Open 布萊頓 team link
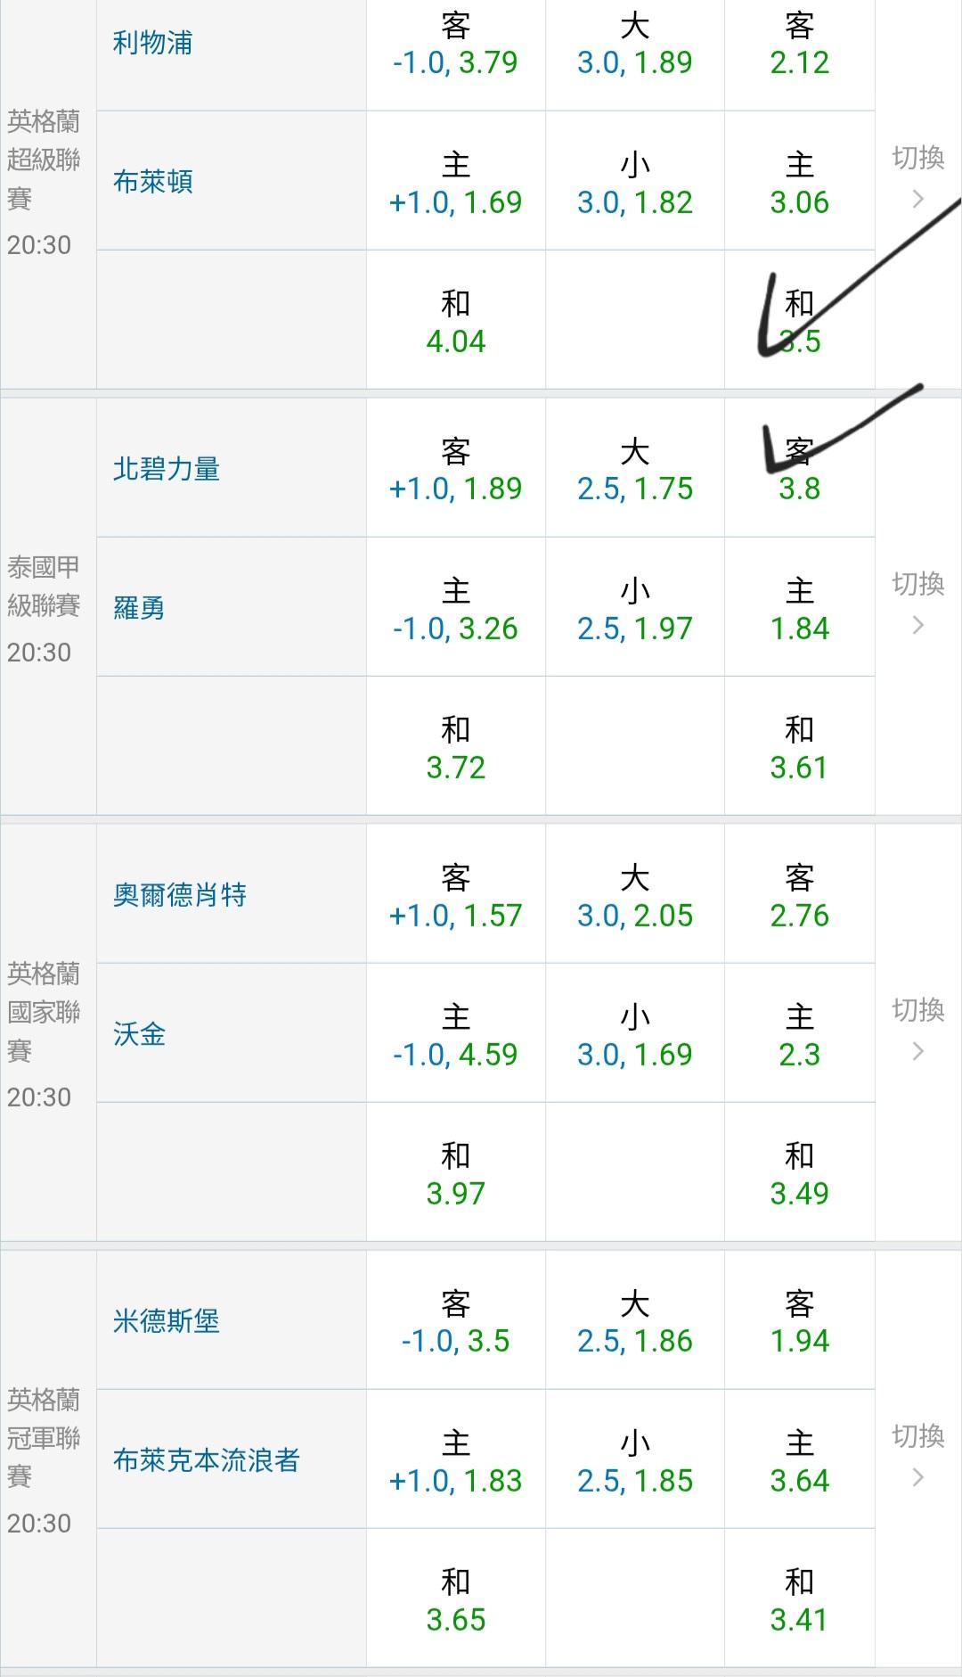 coord(152,182)
